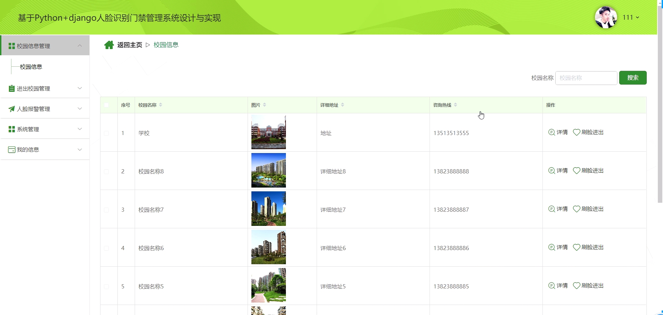Click the address cell 详细地址8
Image resolution: width=663 pixels, height=315 pixels.
pyautogui.click(x=333, y=172)
